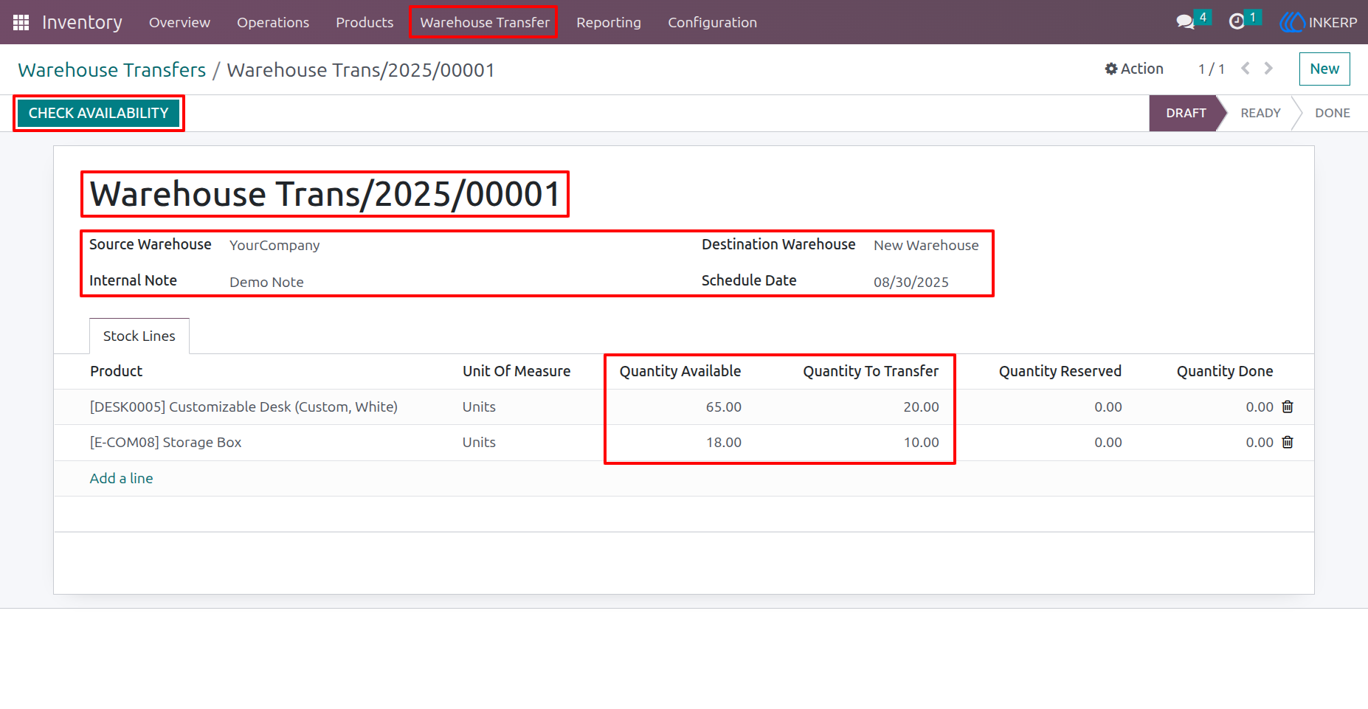1368x709 pixels.
Task: Go to next record arrow
Action: click(1268, 69)
